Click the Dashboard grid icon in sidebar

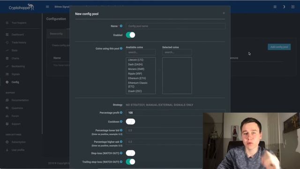pyautogui.click(x=7, y=34)
